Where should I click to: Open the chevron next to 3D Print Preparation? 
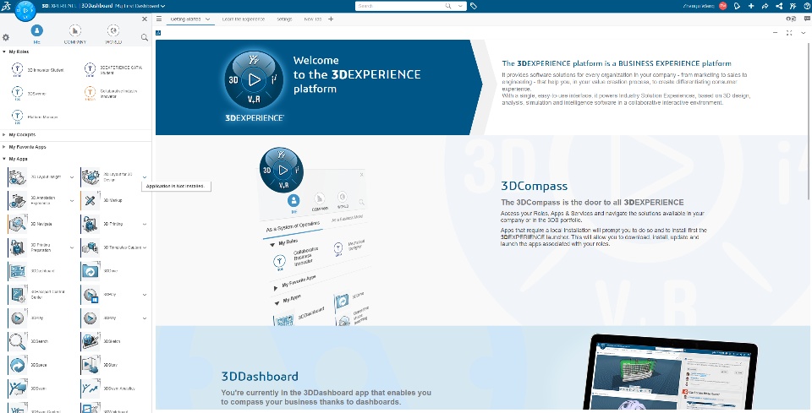[x=71, y=247]
